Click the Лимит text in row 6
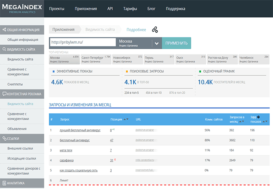The height and width of the screenshot is (189, 273). coord(64,181)
